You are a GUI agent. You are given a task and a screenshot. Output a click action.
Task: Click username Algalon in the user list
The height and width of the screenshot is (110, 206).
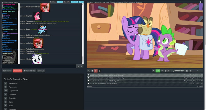[4, 13]
